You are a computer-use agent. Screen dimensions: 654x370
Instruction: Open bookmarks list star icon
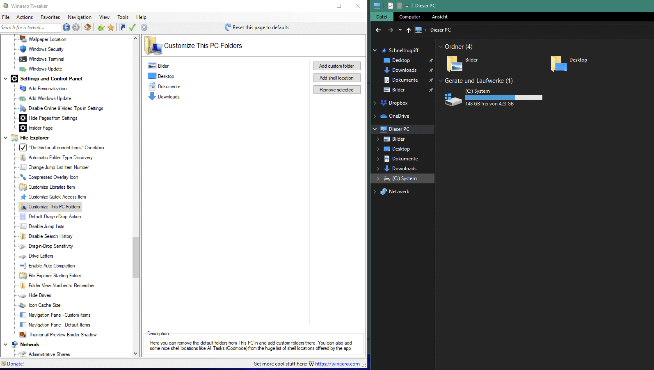[x=111, y=27]
